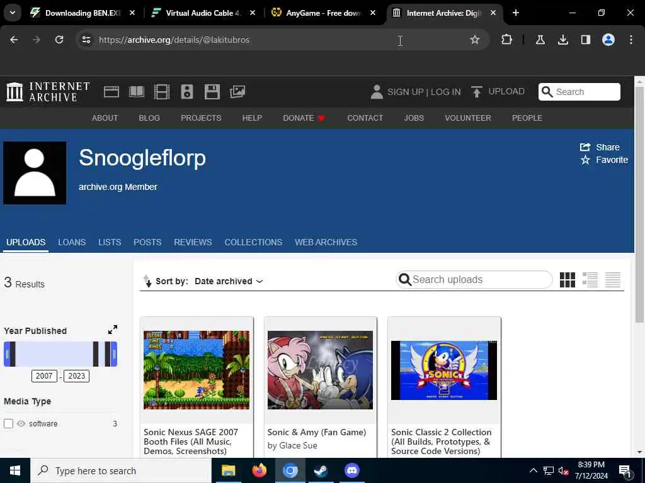This screenshot has height=483, width=645.
Task: Open Discord from the taskbar
Action: (351, 470)
